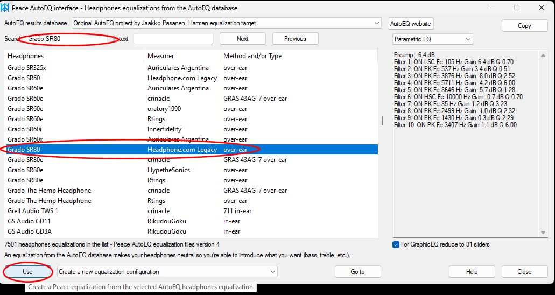Select Grado The Hemp Headphone by Rtings
The width and height of the screenshot is (555, 295).
(x=192, y=201)
